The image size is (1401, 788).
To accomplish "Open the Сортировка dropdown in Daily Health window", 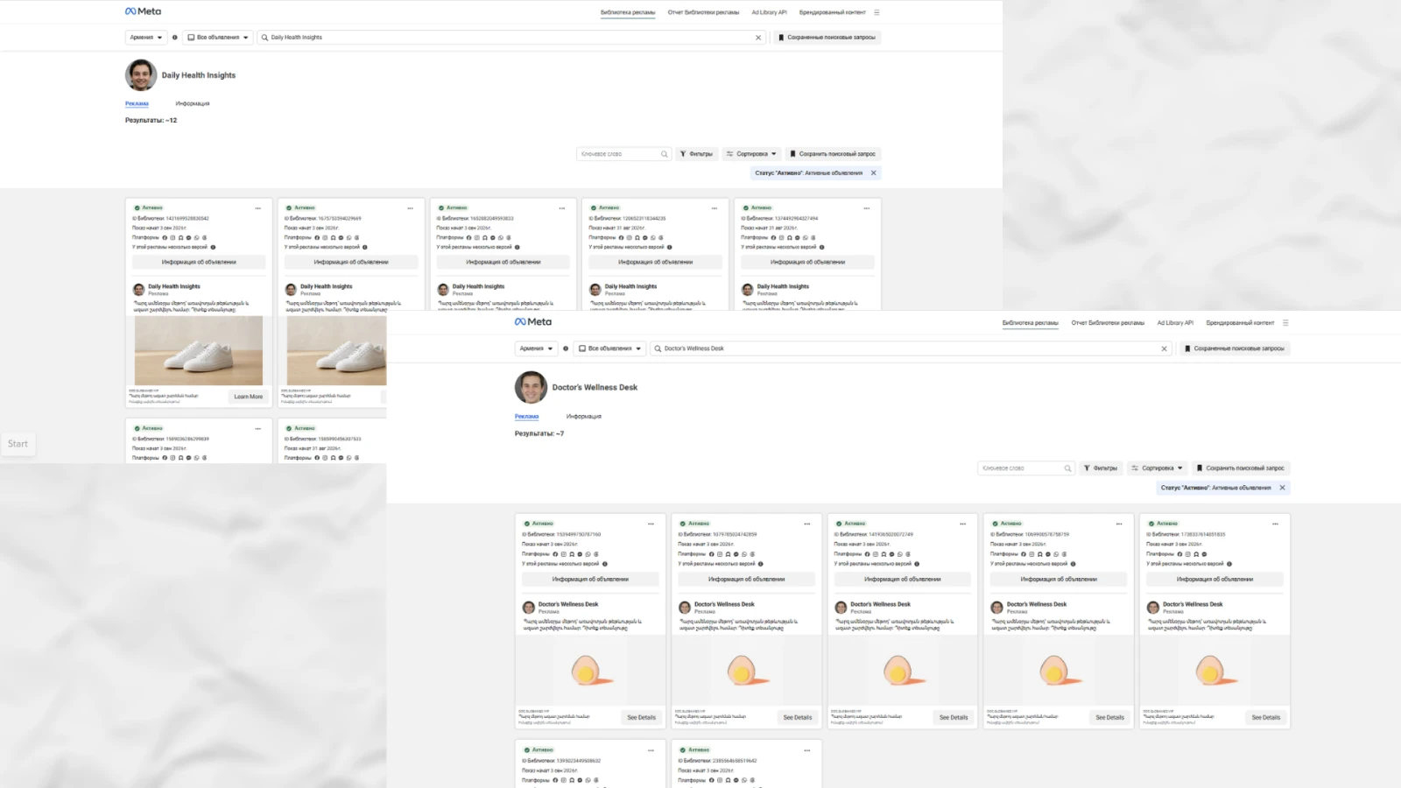I will (x=752, y=154).
